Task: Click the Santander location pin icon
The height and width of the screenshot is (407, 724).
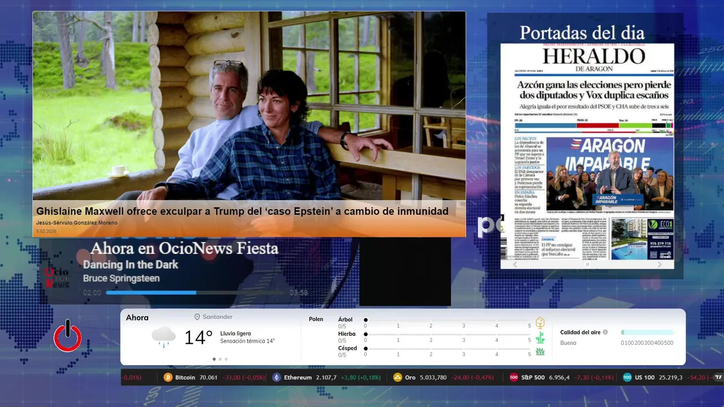Action: [197, 317]
